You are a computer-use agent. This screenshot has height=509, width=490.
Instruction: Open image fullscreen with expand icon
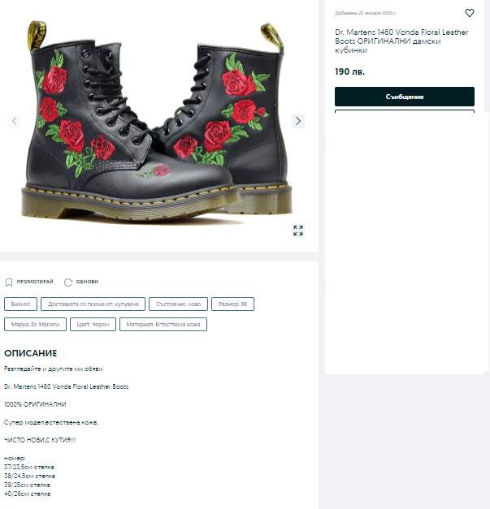pos(298,231)
